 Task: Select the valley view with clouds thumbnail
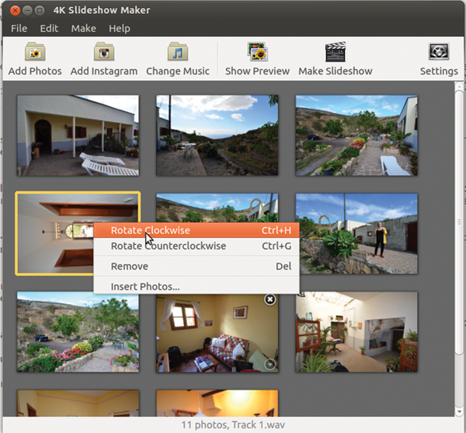pos(217,135)
